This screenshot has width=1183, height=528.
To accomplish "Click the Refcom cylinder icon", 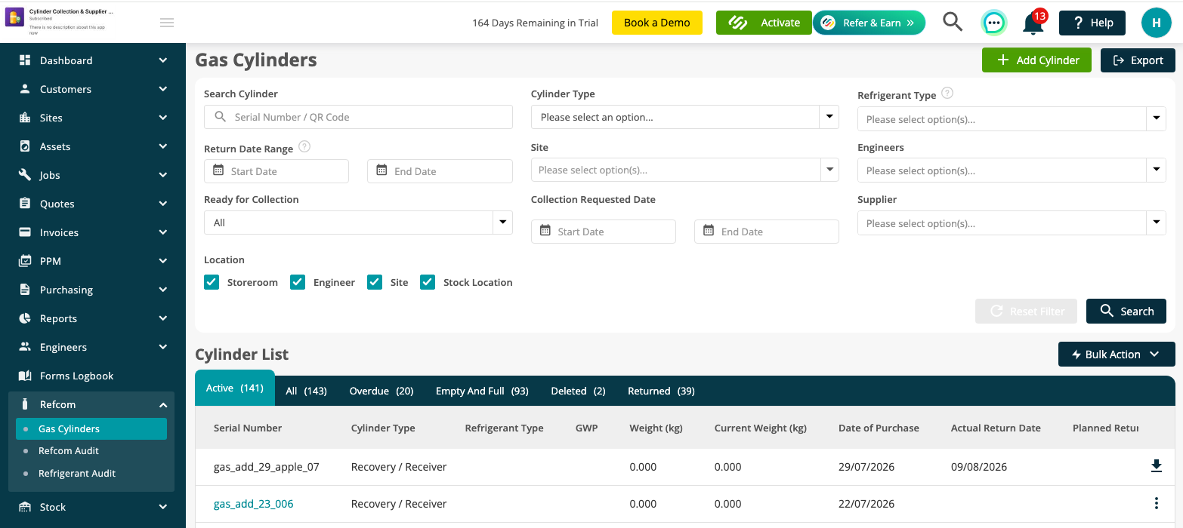I will pyautogui.click(x=25, y=404).
